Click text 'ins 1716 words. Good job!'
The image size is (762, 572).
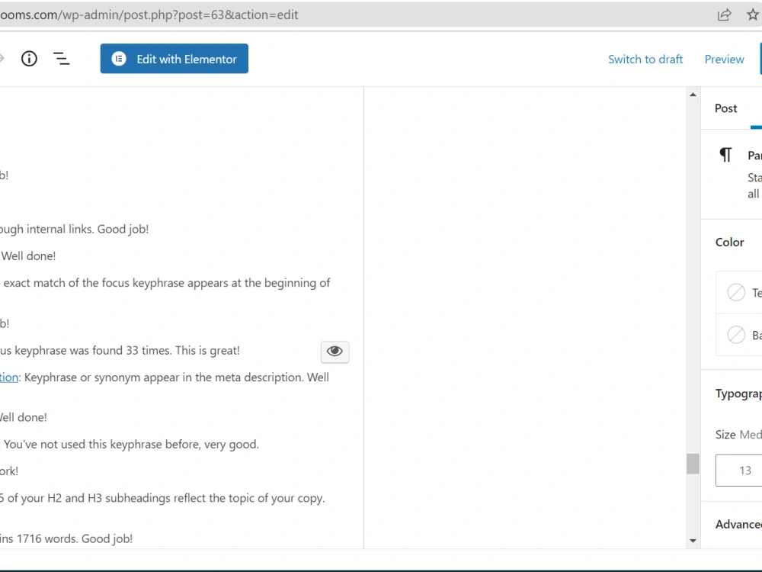coord(66,539)
